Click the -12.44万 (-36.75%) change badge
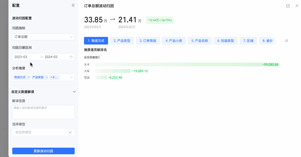301x157 pixels. pos(160,20)
